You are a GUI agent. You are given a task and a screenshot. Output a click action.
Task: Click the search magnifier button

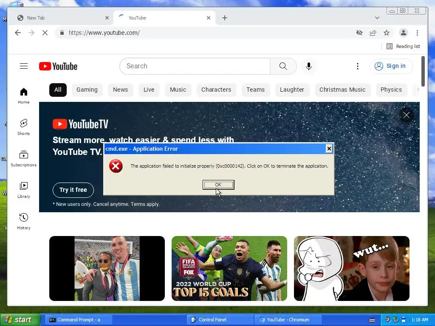[x=283, y=66]
